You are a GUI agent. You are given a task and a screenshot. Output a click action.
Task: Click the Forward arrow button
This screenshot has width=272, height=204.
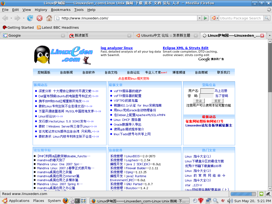tap(17, 18)
